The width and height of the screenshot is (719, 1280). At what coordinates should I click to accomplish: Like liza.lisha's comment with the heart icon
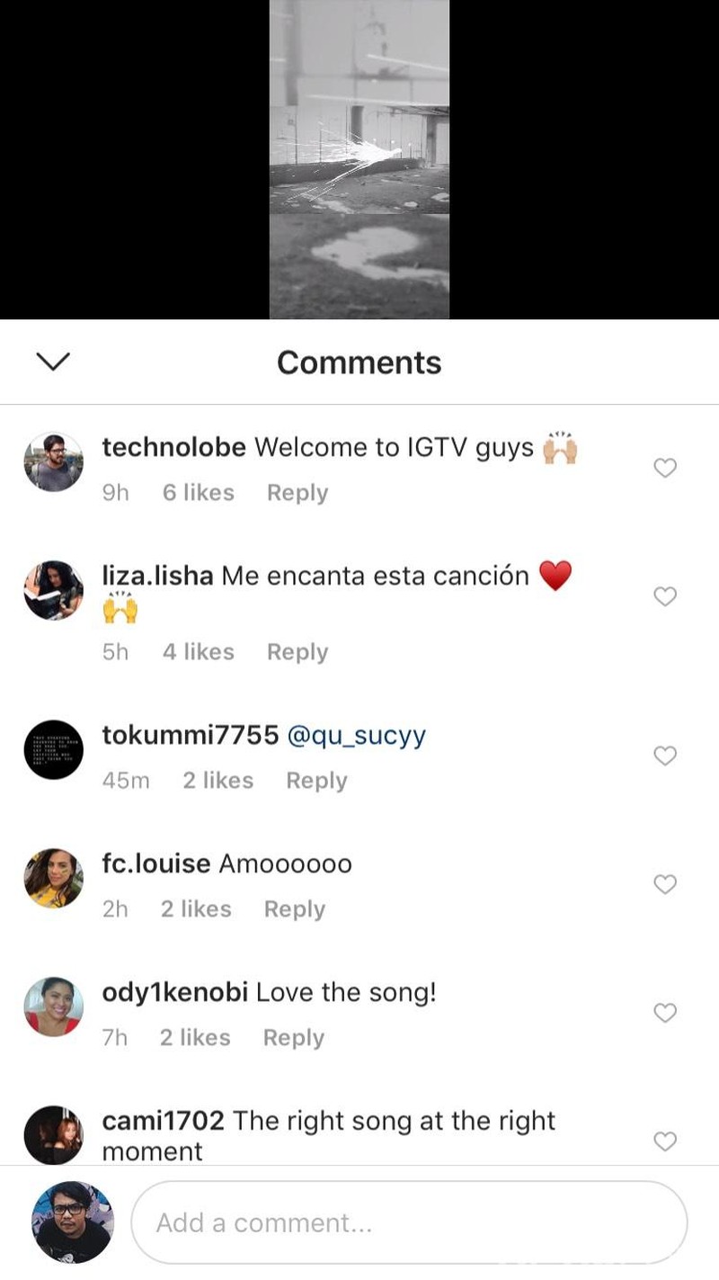click(x=665, y=596)
